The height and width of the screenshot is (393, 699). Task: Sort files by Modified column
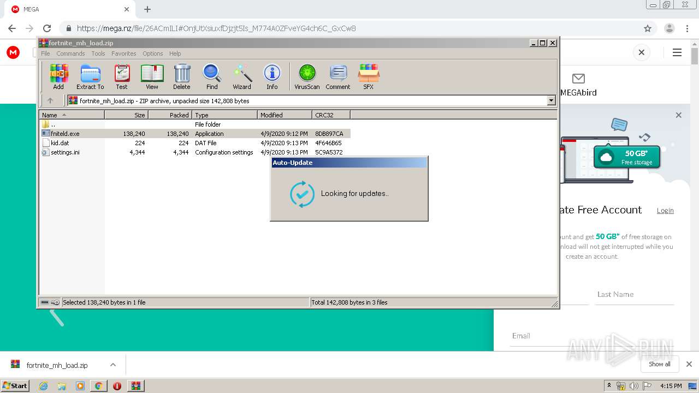click(285, 115)
